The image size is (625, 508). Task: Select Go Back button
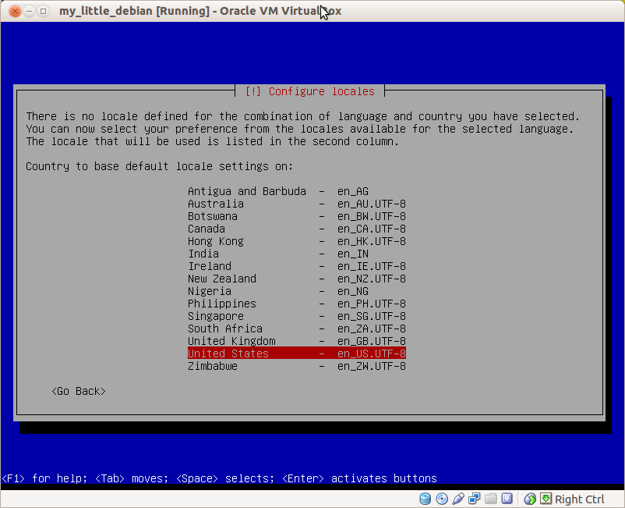pyautogui.click(x=79, y=391)
